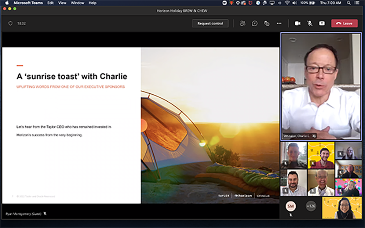Open the Edit menu
The image size is (365, 228).
[50, 3]
